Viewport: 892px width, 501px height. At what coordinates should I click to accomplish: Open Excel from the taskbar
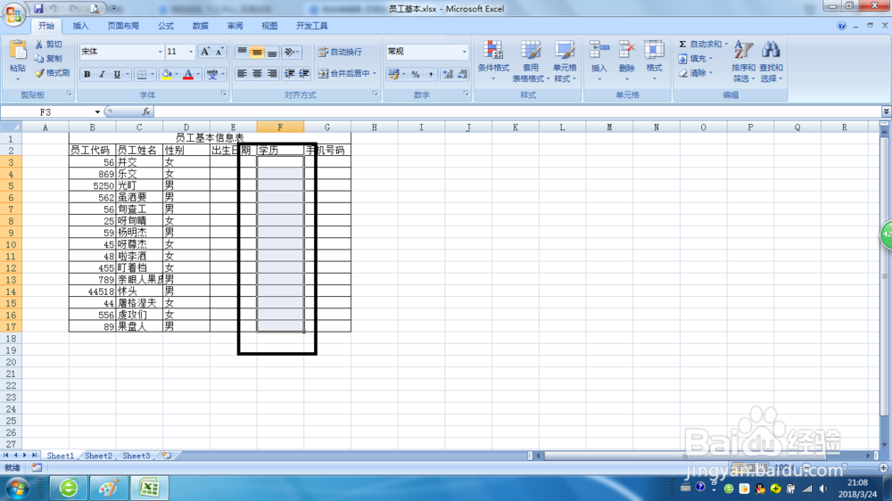[x=149, y=488]
